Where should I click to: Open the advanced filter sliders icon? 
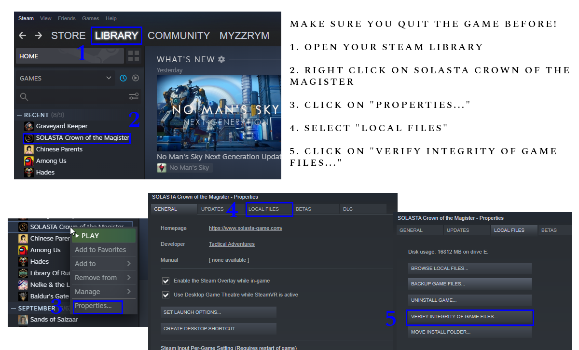pos(134,96)
